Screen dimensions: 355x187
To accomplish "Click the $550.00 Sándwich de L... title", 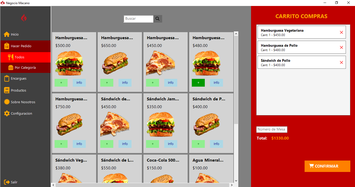I will [x=117, y=160].
